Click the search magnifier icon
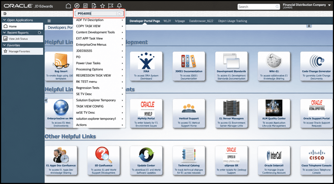Viewport: 334px width, 184px height. coord(277,6)
